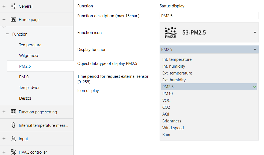264x155 pixels.
Task: Click the Home page house icon
Action: pos(13,19)
